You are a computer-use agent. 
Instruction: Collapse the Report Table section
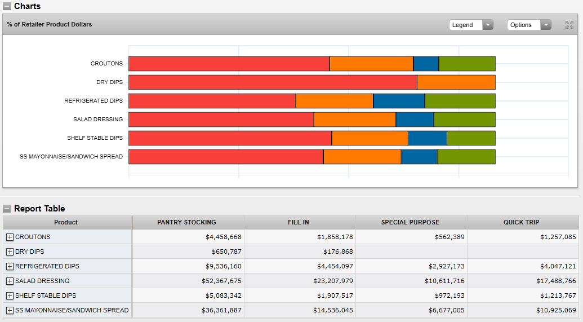pyautogui.click(x=7, y=209)
